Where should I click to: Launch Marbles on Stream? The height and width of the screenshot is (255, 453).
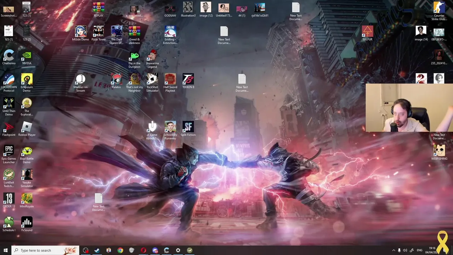pyautogui.click(x=80, y=83)
